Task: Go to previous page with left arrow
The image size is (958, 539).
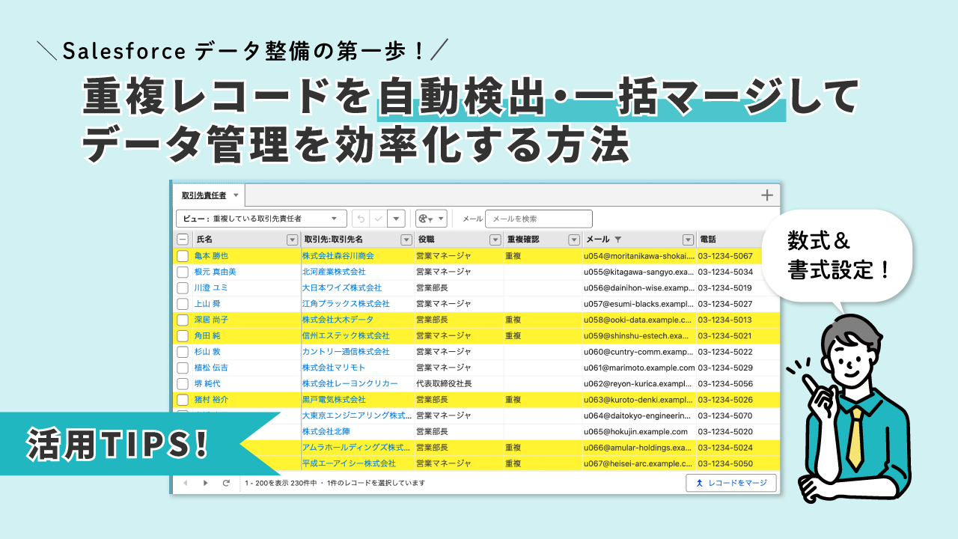Action: [186, 483]
